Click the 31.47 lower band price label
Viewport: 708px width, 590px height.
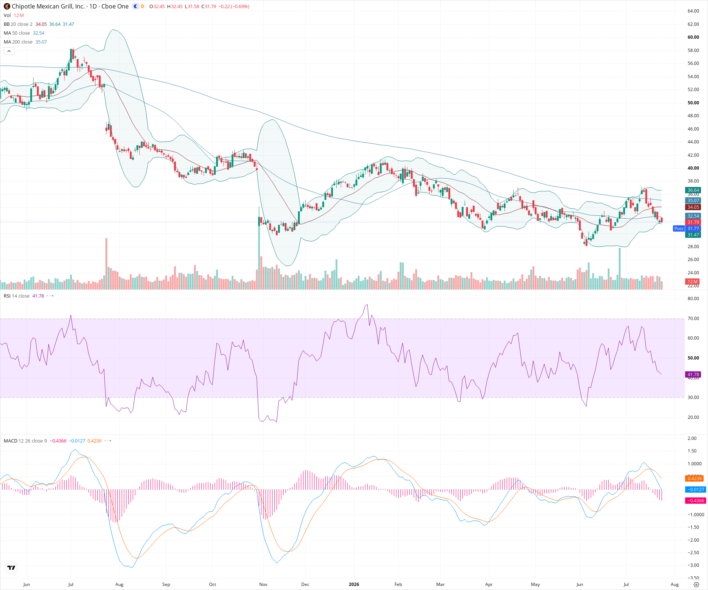[x=693, y=235]
